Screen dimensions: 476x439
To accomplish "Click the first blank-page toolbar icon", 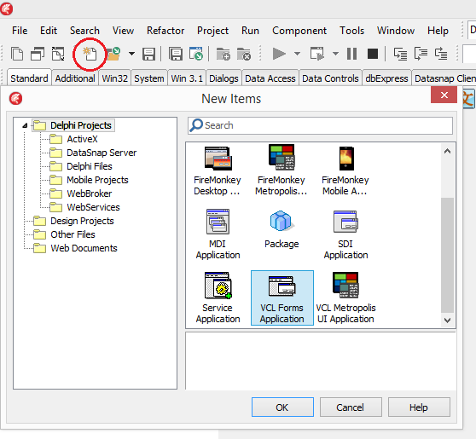I will click(17, 54).
